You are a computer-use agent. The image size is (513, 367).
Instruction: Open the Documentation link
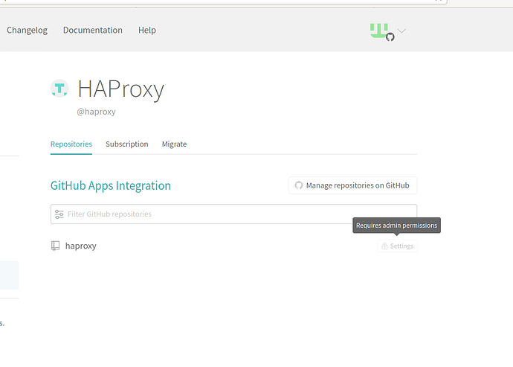coord(93,30)
